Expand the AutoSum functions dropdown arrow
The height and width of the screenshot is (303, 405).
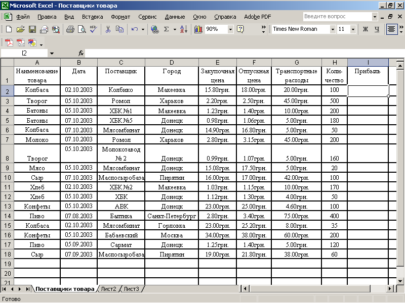(x=175, y=29)
